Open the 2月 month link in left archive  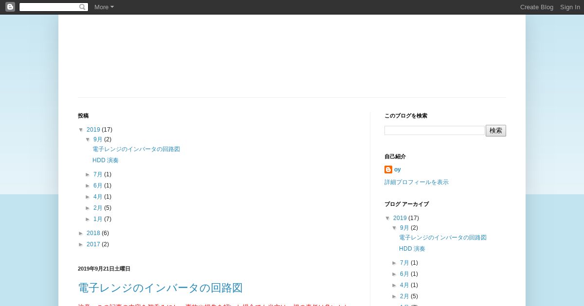[x=98, y=208]
